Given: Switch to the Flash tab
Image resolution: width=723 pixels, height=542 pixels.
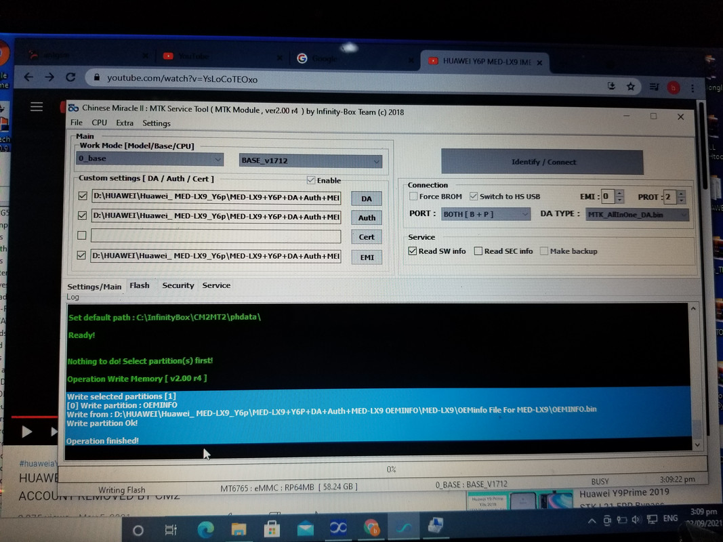Looking at the screenshot, I should pyautogui.click(x=140, y=285).
